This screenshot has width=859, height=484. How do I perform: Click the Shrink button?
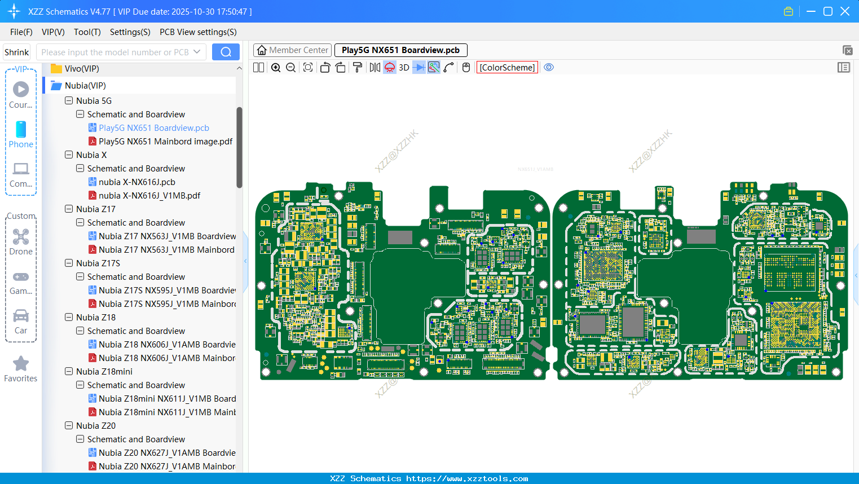pos(16,51)
